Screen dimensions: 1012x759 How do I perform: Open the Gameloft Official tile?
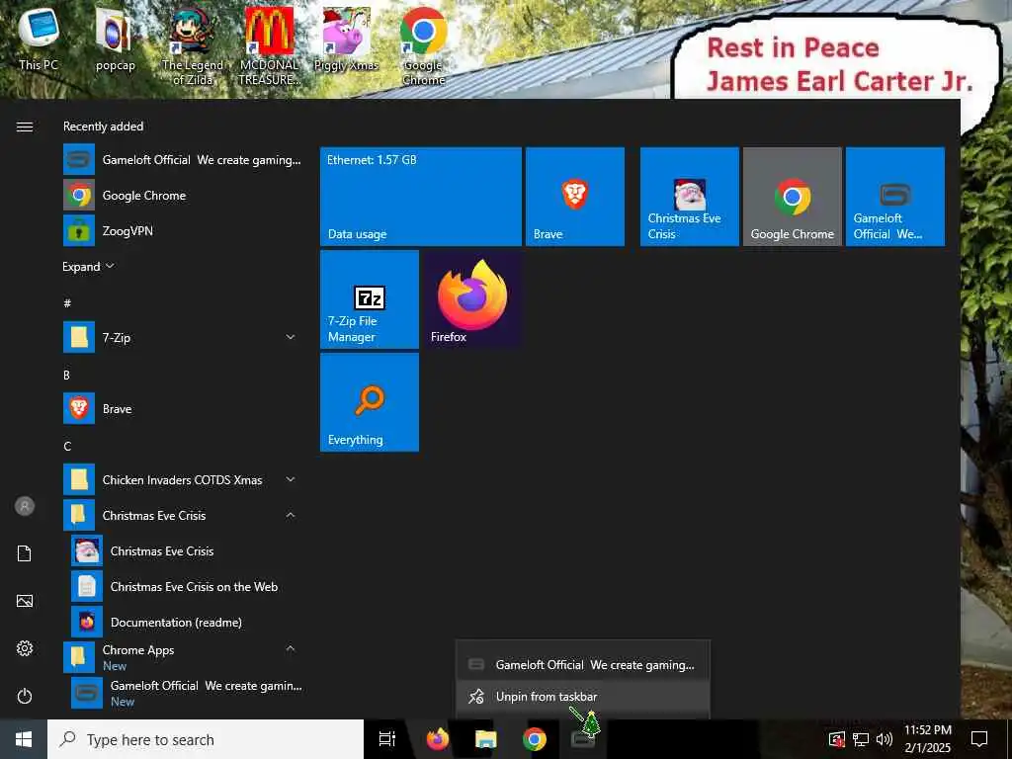point(895,197)
